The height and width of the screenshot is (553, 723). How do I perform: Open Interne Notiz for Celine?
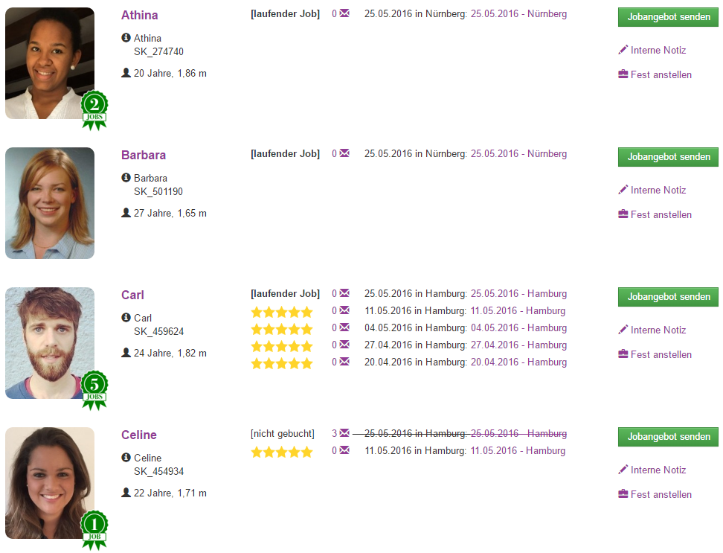coord(658,470)
